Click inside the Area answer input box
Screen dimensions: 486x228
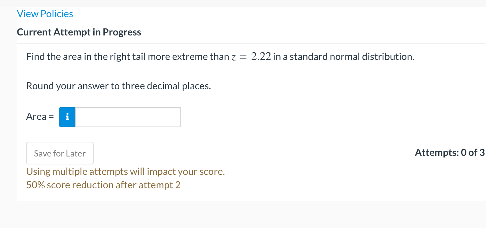[x=128, y=117]
